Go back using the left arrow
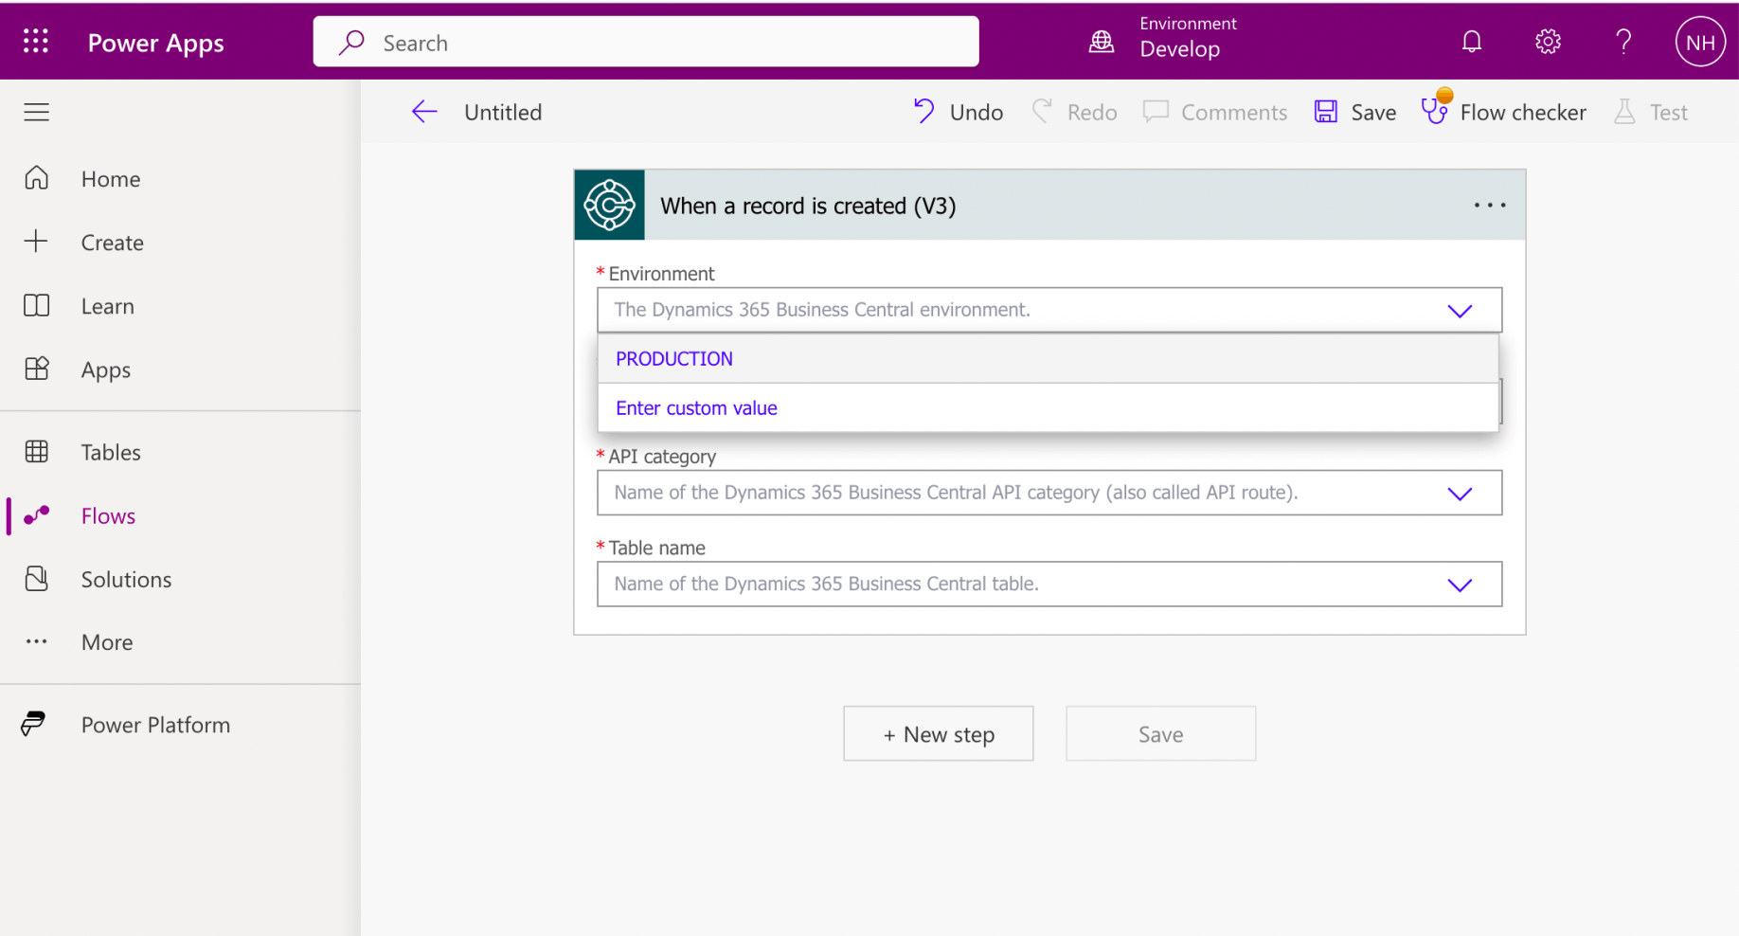The height and width of the screenshot is (936, 1739). click(424, 112)
